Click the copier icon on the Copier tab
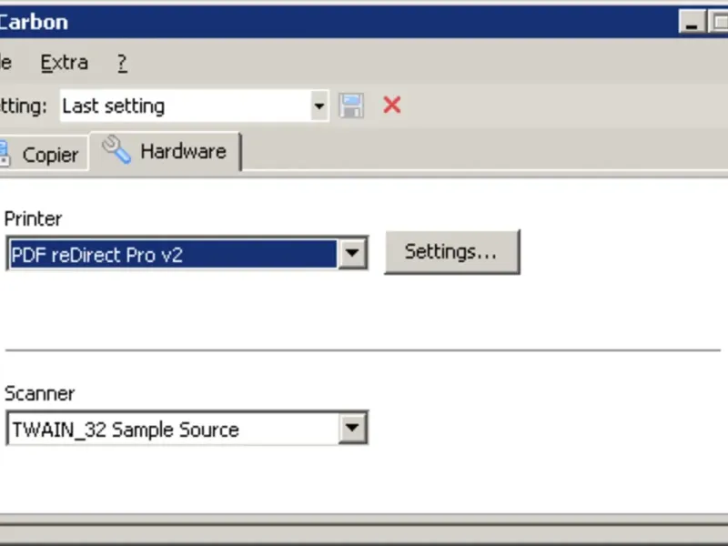 4,154
